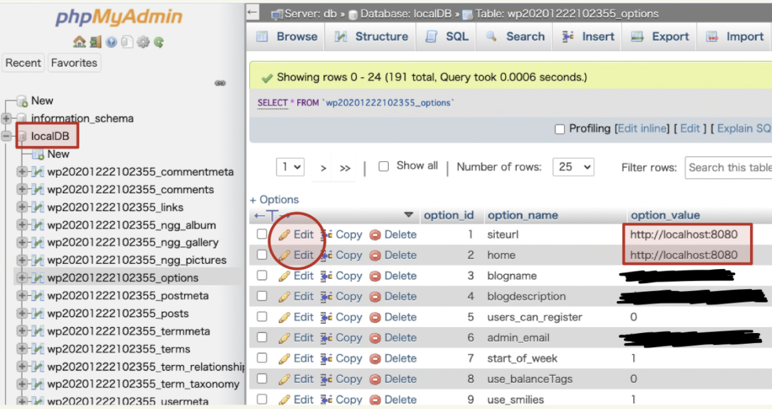Image resolution: width=772 pixels, height=409 pixels.
Task: Sort by option_name column header
Action: pos(523,215)
